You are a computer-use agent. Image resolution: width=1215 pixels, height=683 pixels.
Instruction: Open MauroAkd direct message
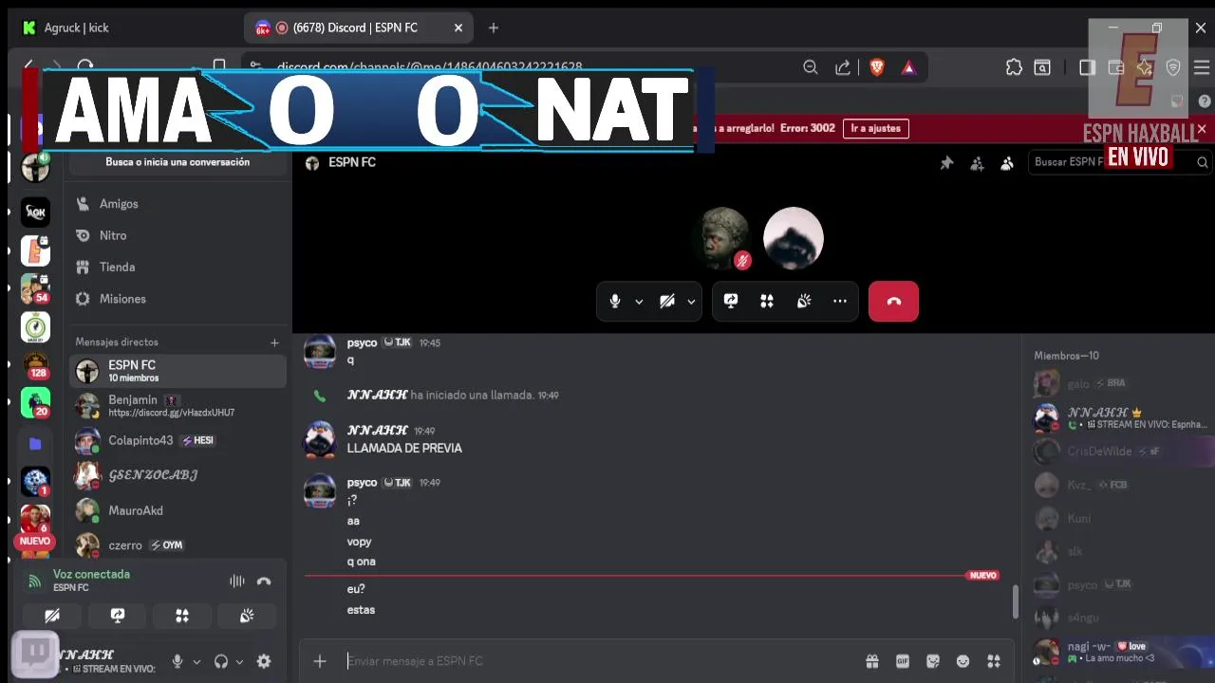(178, 510)
